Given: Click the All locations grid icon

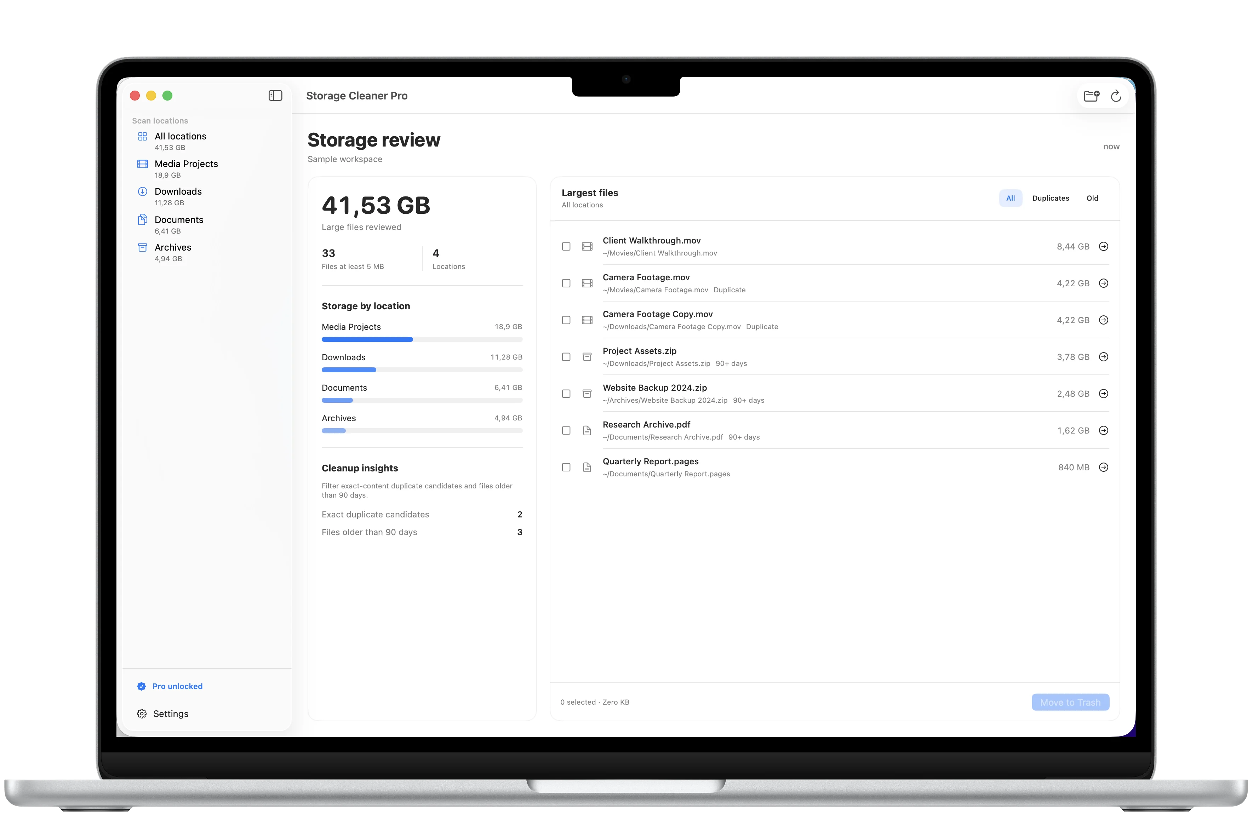Looking at the screenshot, I should [143, 136].
